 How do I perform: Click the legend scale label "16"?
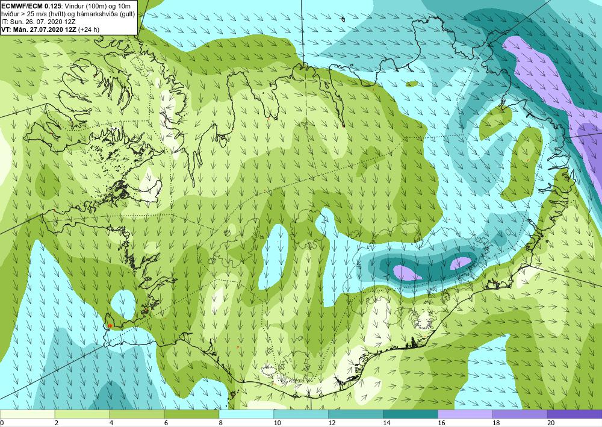pyautogui.click(x=441, y=423)
